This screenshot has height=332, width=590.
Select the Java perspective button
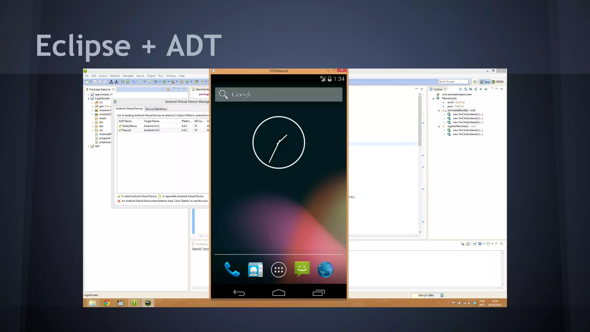(485, 82)
